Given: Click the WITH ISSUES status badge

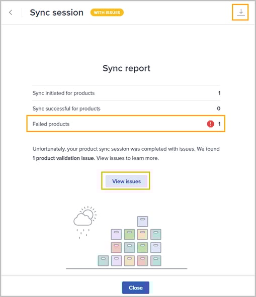Looking at the screenshot, I should point(107,13).
